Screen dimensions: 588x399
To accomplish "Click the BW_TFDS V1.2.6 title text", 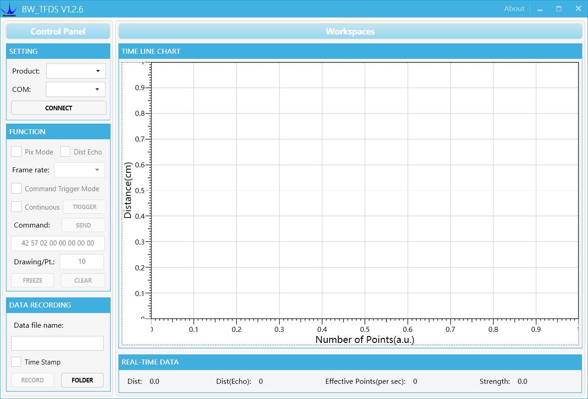I will click(x=53, y=9).
